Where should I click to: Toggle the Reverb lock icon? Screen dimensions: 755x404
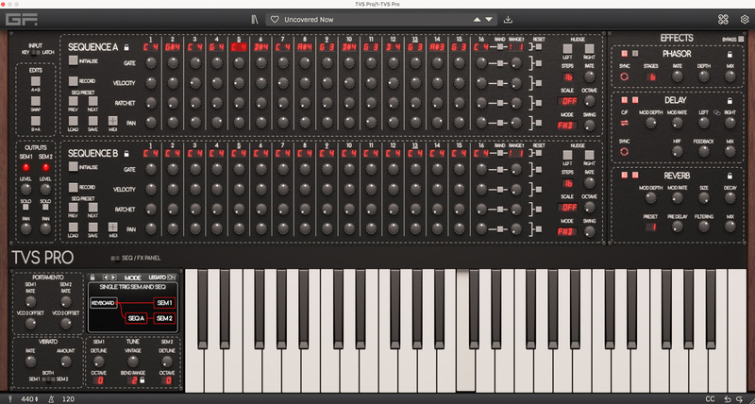click(x=730, y=176)
